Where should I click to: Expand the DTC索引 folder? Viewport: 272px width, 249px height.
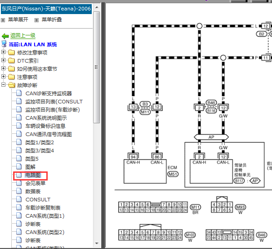pos(3,60)
